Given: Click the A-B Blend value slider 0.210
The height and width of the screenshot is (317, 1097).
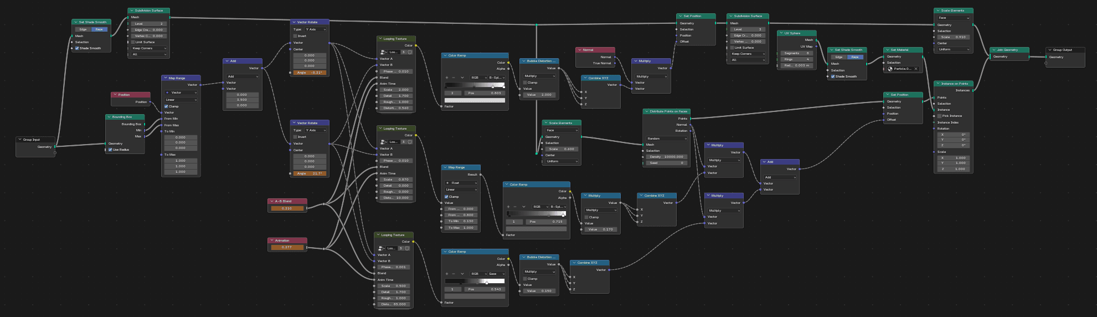Looking at the screenshot, I should (287, 208).
